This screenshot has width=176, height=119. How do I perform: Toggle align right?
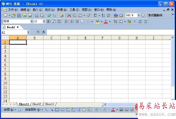[77, 21]
